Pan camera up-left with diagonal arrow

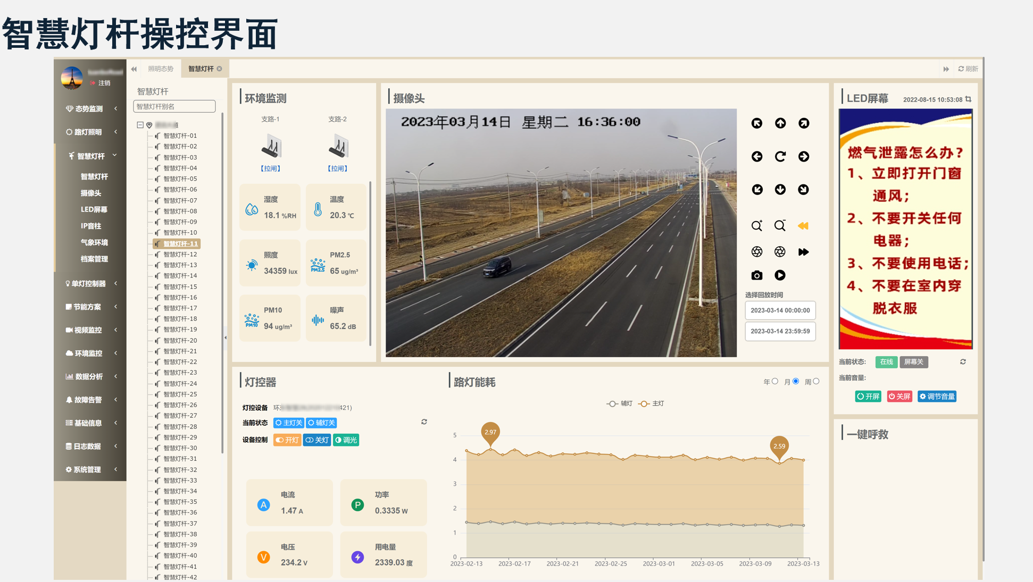756,123
